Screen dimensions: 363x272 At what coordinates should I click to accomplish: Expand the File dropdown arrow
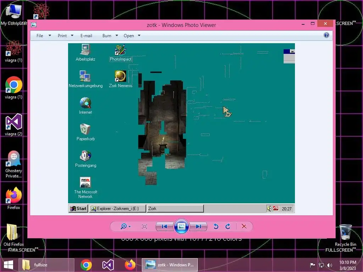click(50, 36)
